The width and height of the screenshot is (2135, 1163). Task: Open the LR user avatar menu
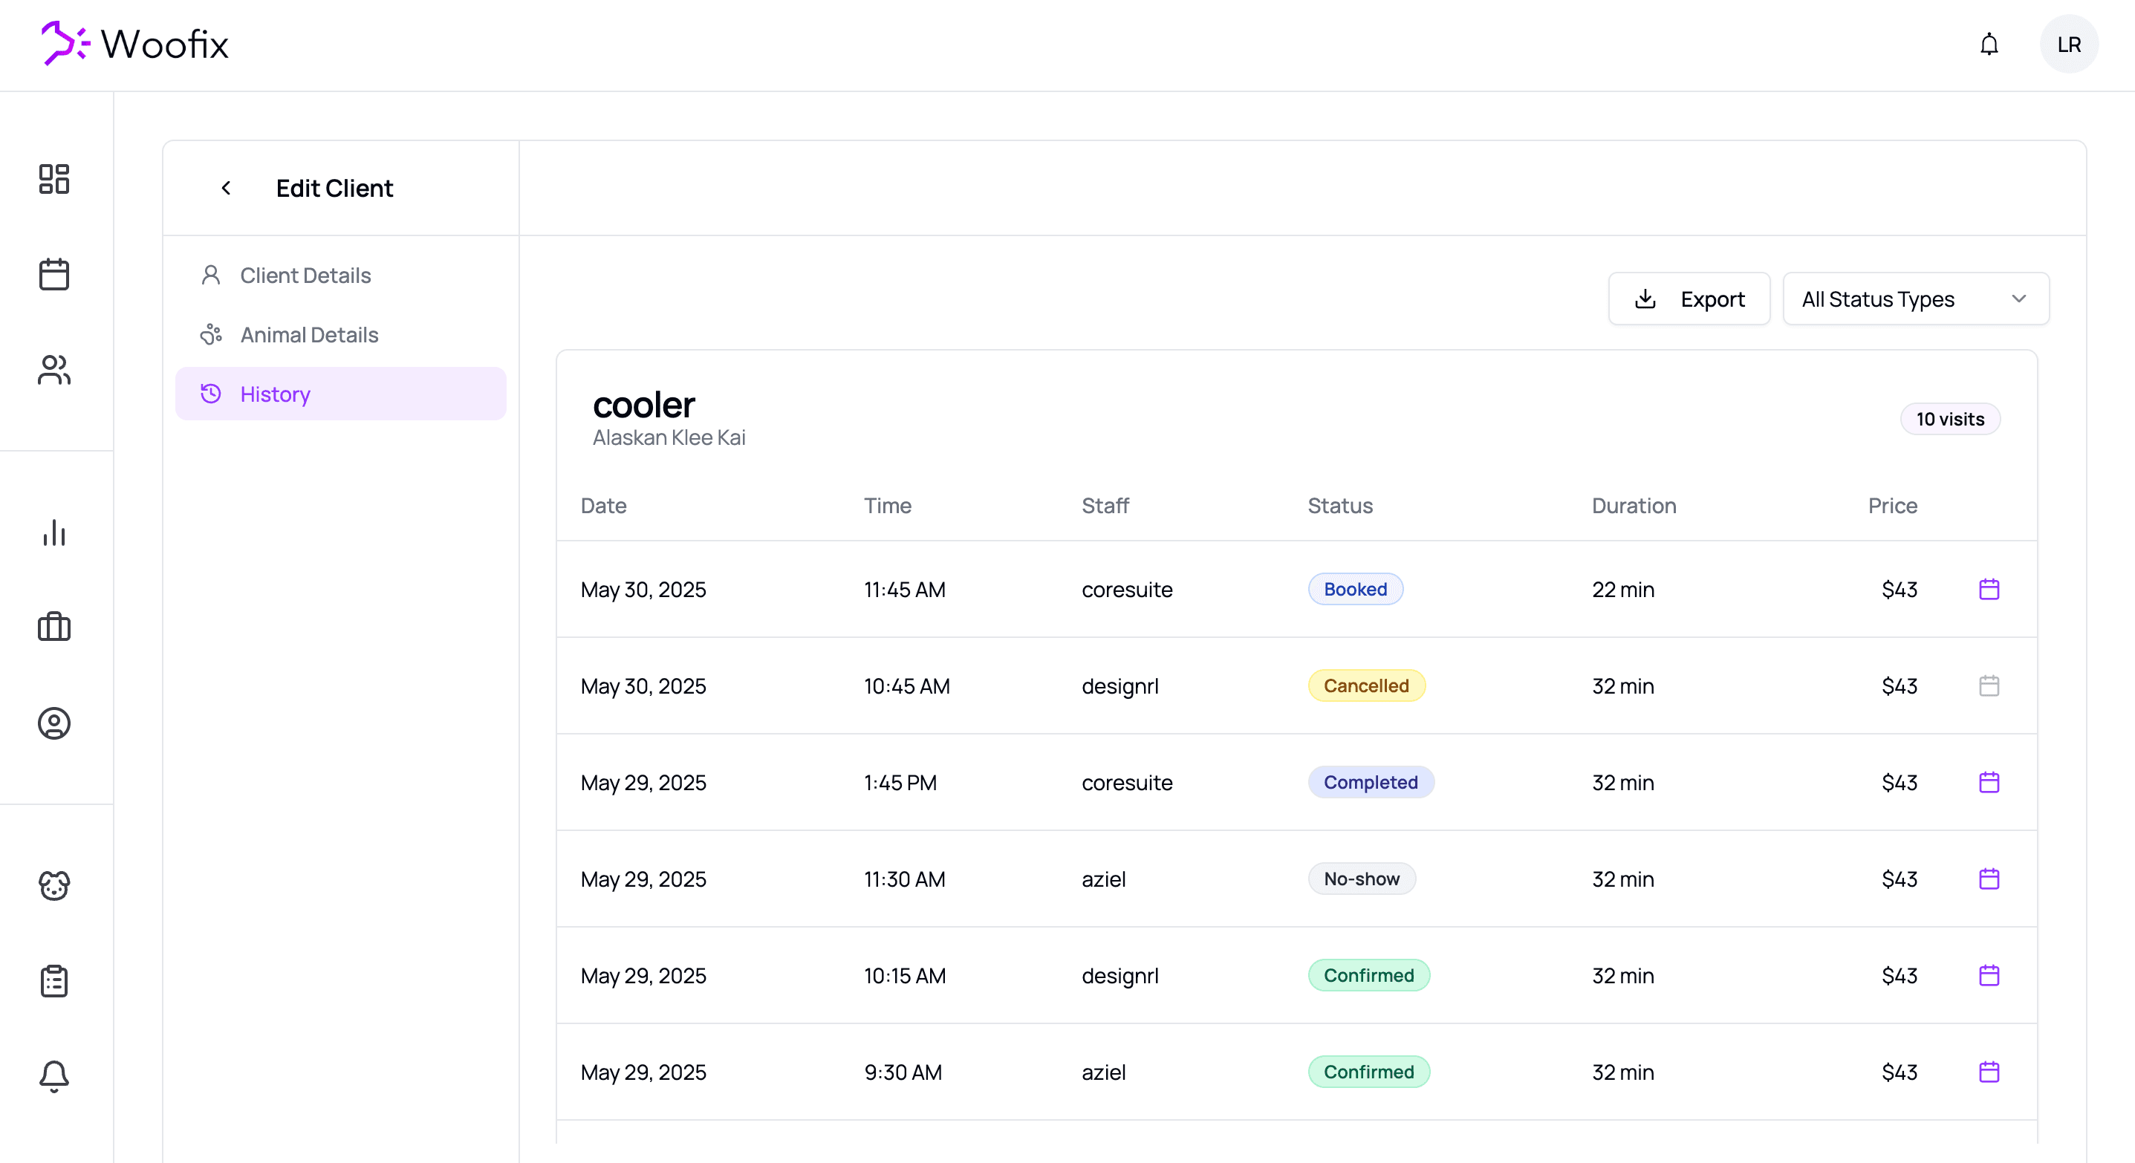pos(2068,45)
